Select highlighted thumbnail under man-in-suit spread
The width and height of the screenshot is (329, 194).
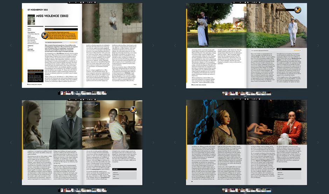(94, 190)
